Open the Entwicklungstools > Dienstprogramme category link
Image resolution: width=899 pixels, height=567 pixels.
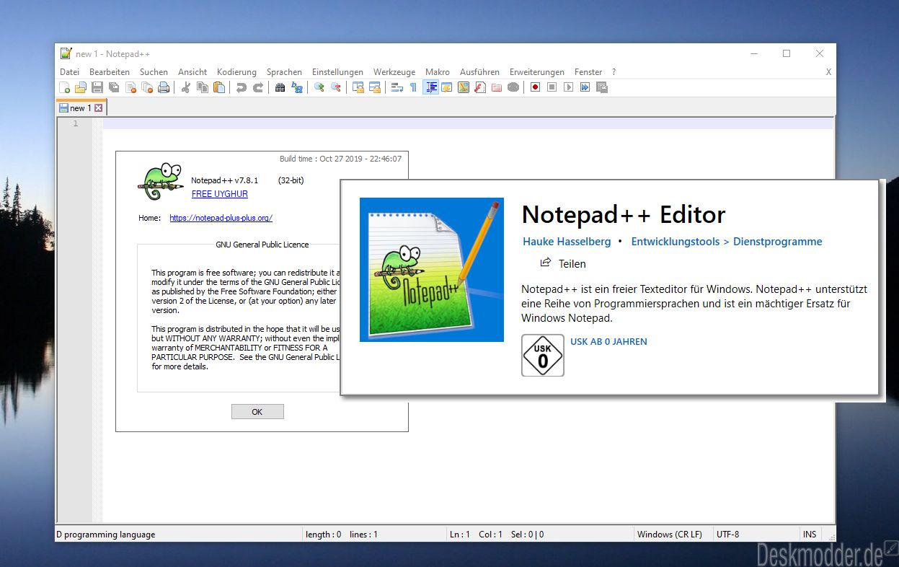[727, 242]
